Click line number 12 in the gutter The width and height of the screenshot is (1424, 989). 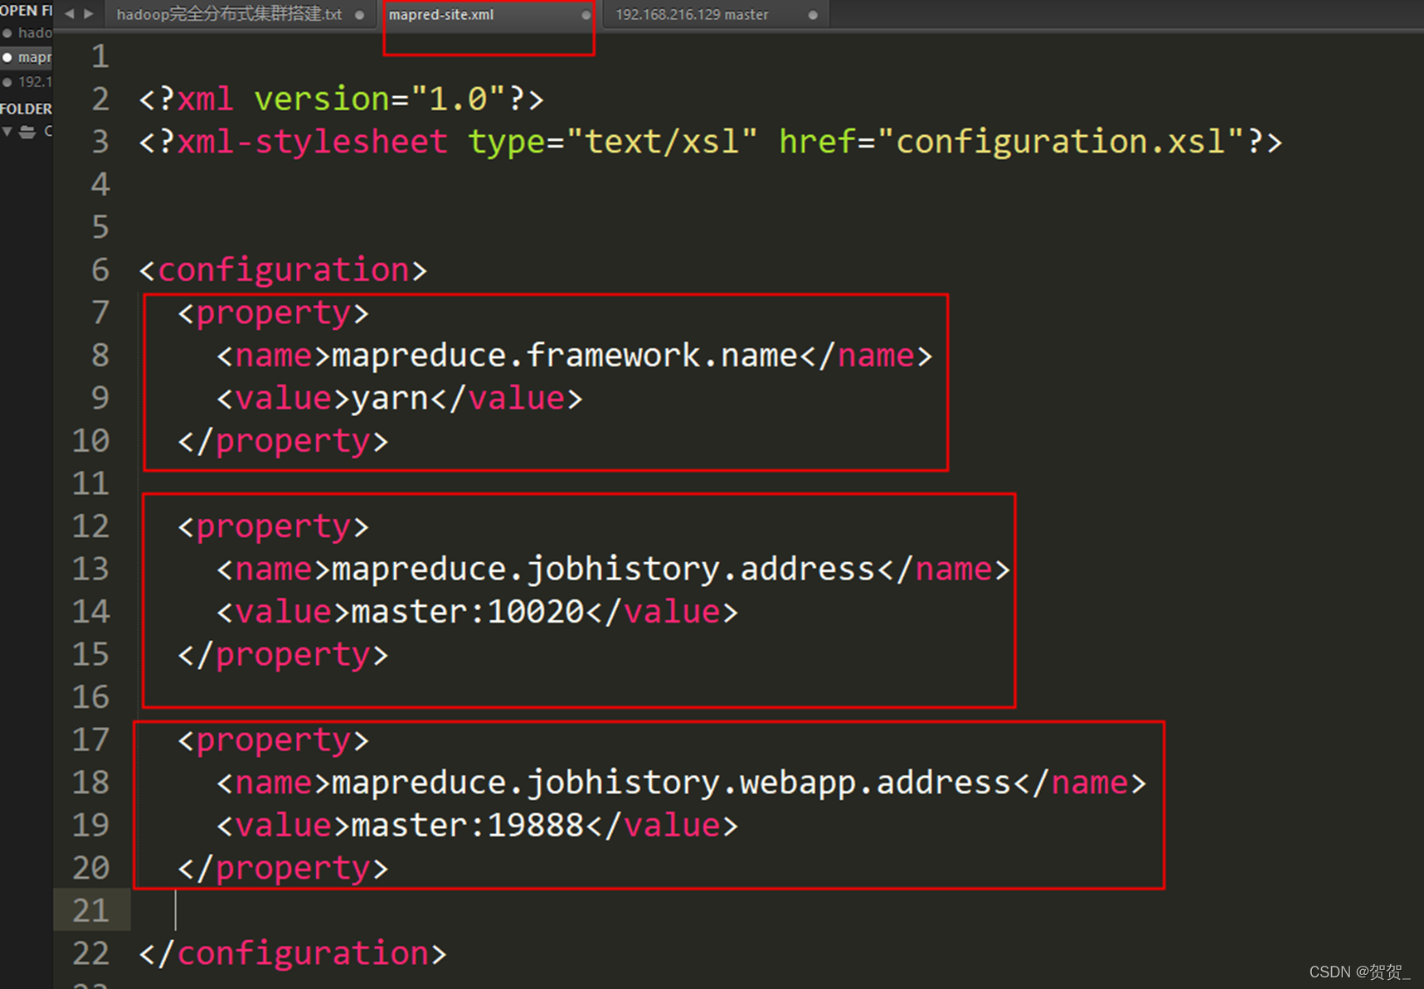[90, 526]
